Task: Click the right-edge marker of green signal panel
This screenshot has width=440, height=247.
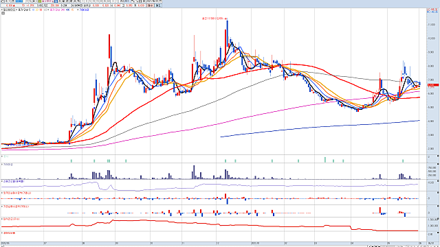Action: click(x=438, y=156)
